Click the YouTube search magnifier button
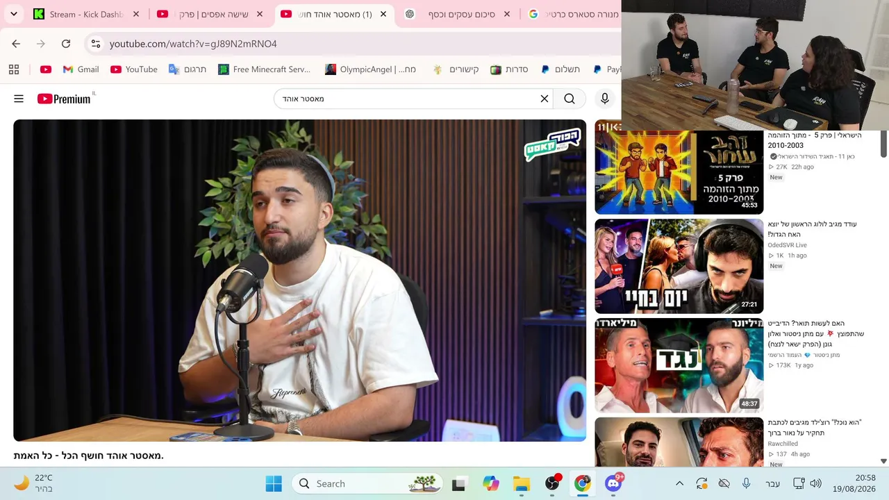The width and height of the screenshot is (889, 500). (570, 99)
